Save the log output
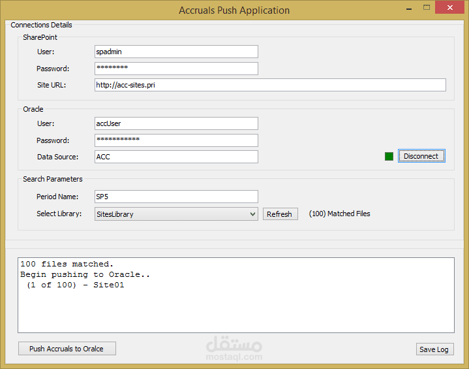 pos(434,349)
